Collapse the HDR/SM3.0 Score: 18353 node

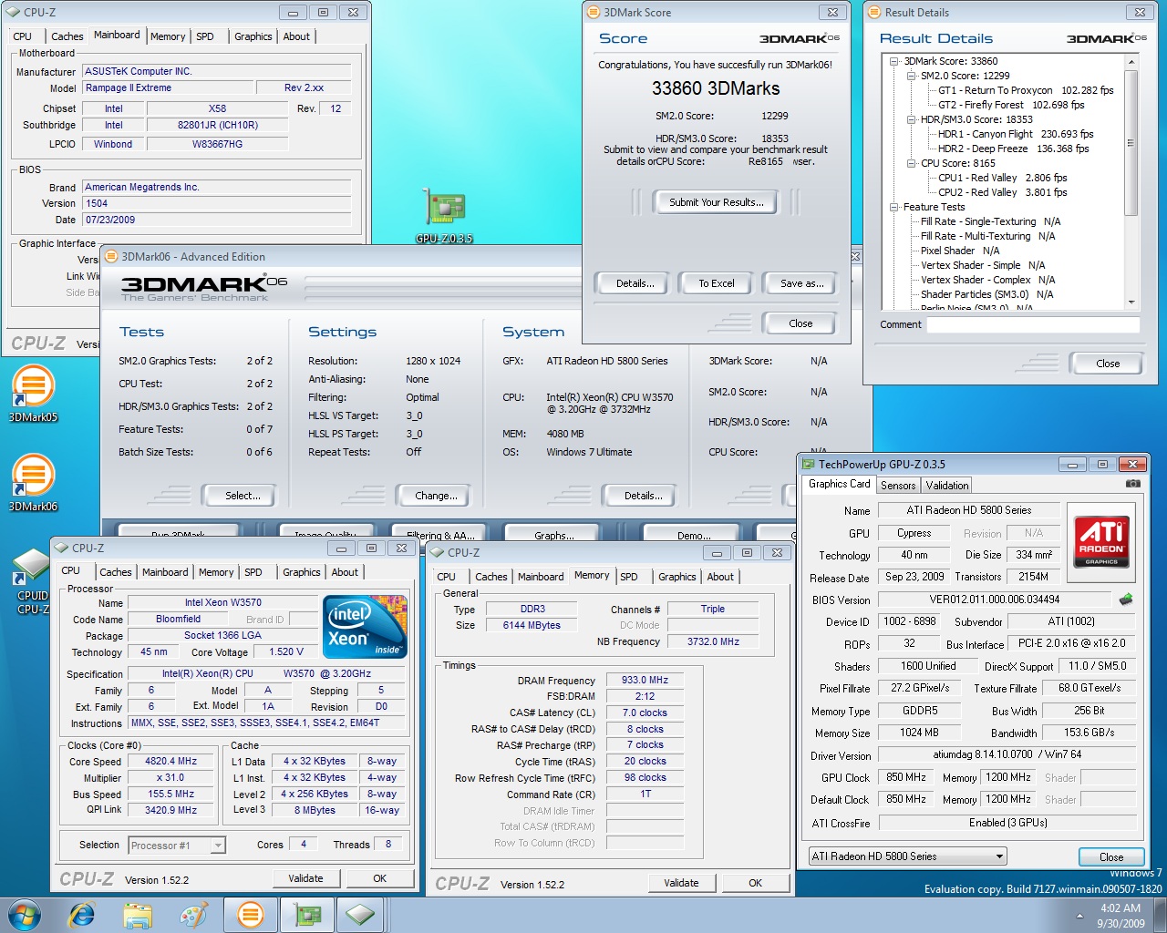point(911,119)
